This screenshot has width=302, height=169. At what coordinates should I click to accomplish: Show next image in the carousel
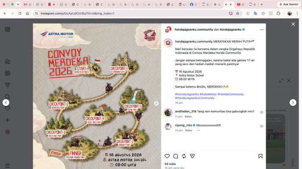click(156, 103)
